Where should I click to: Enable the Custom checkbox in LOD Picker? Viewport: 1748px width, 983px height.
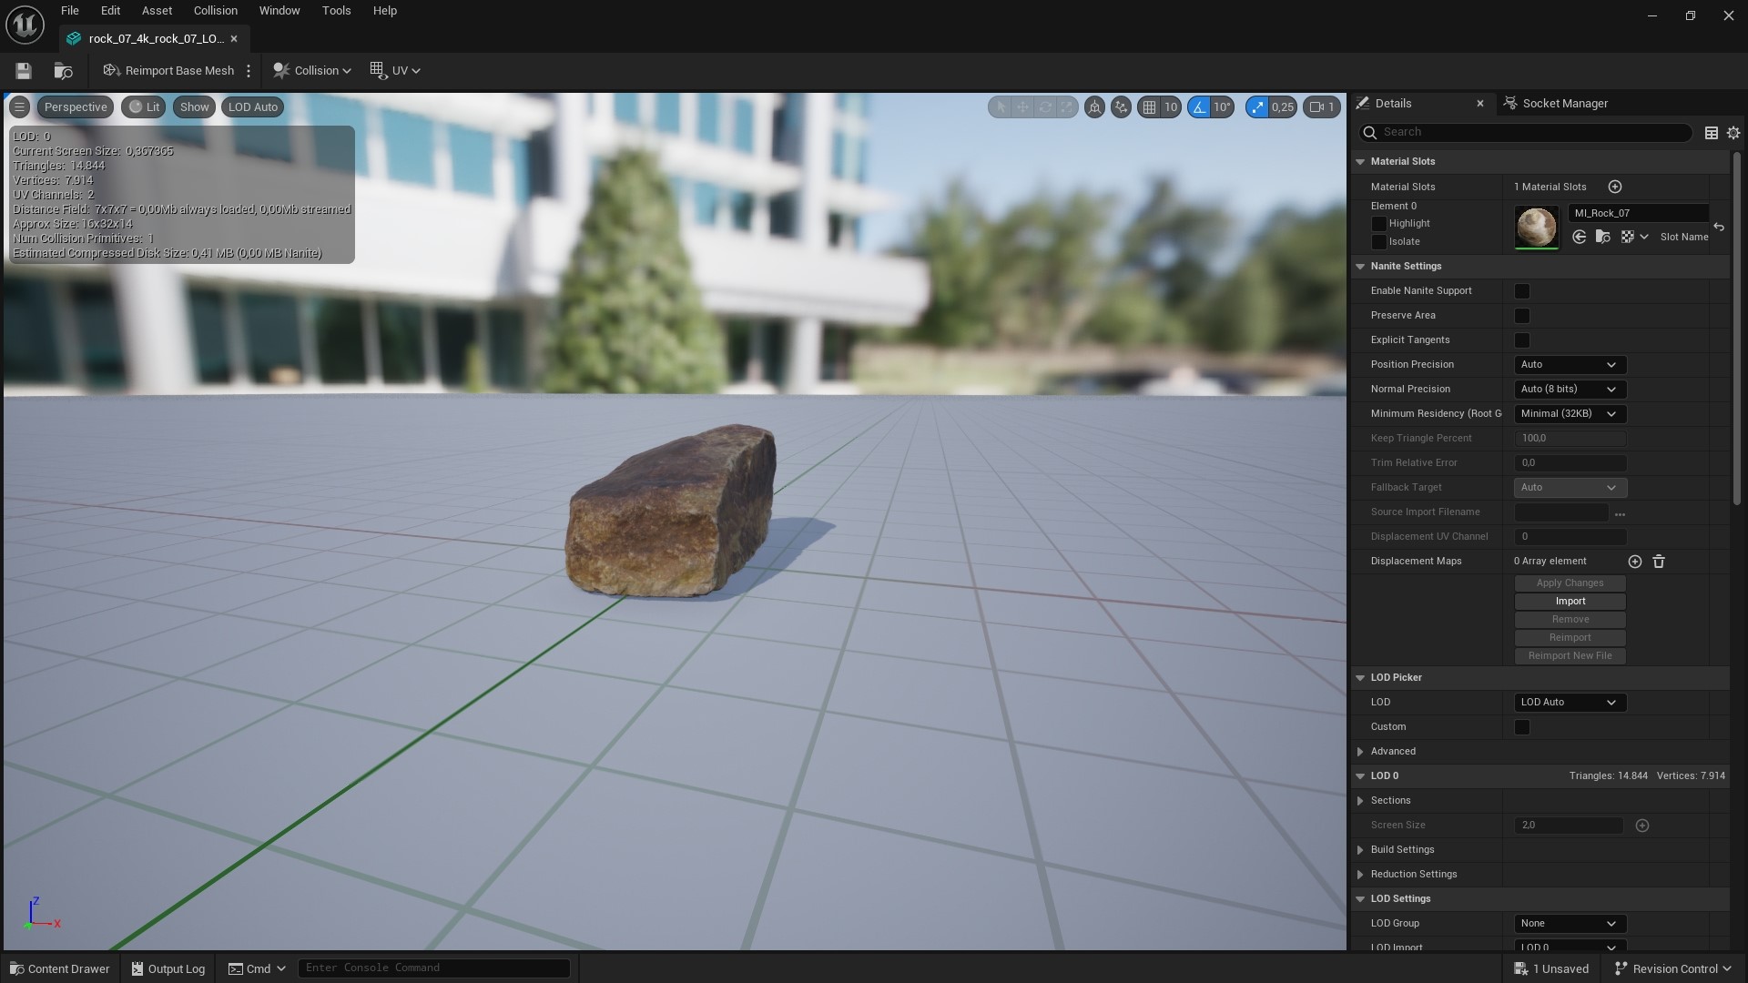1522,727
